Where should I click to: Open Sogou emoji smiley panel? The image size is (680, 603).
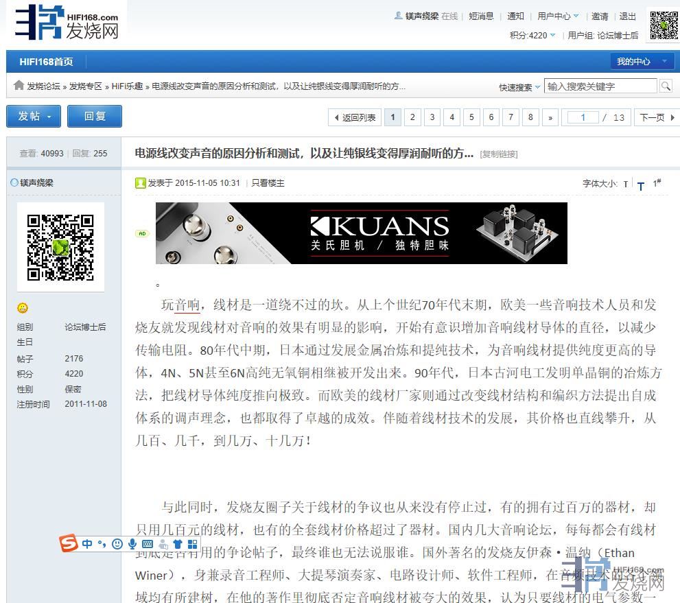[x=117, y=544]
